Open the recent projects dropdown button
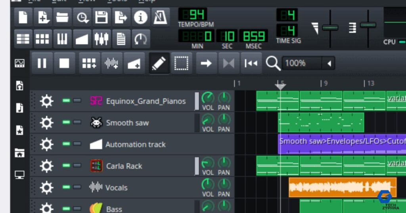Viewport: 406px width, 213px height. [82, 17]
